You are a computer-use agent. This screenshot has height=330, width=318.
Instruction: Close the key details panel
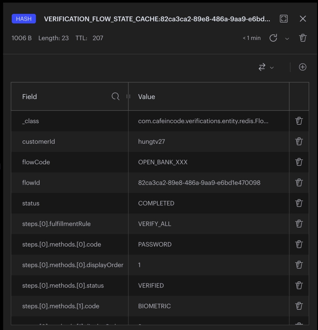coord(303,19)
